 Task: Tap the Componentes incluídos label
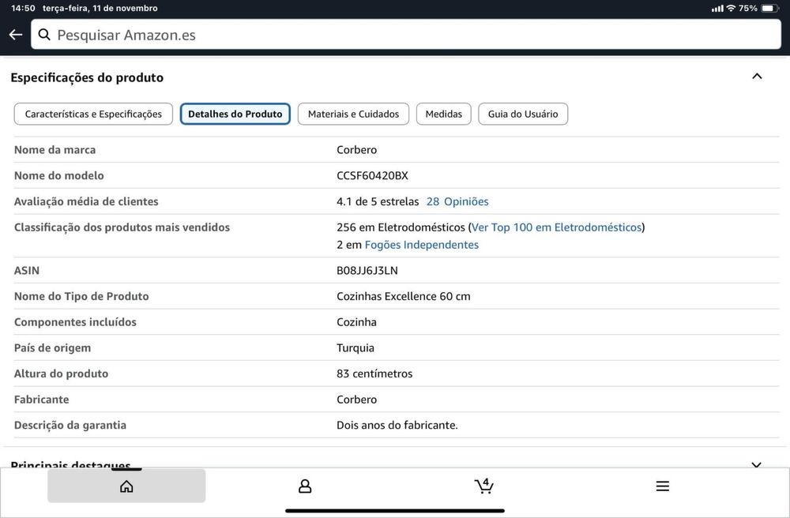click(x=75, y=321)
